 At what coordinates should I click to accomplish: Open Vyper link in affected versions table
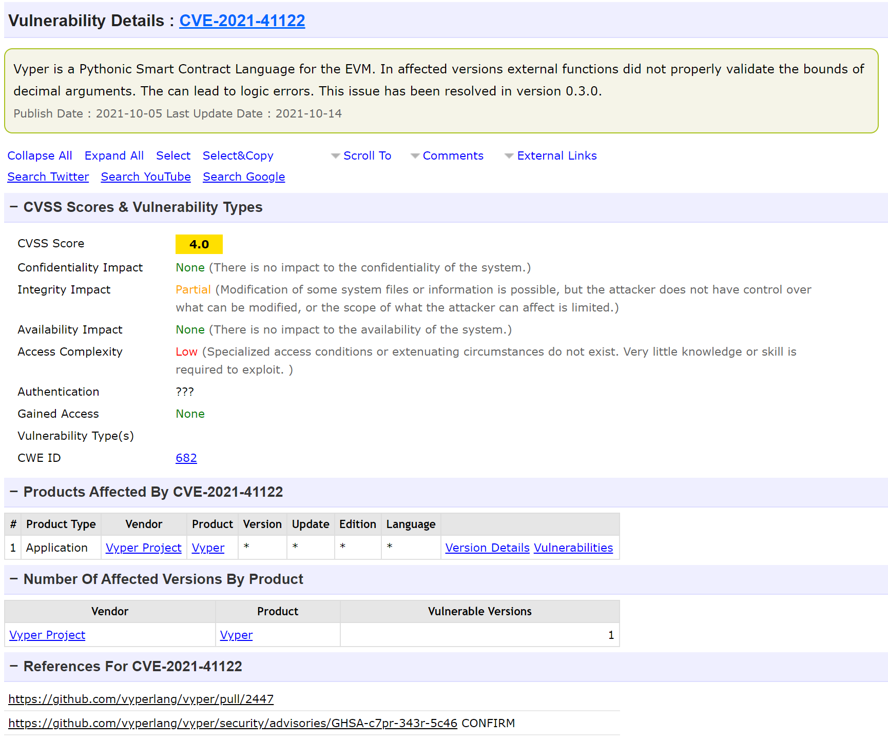[x=236, y=635]
